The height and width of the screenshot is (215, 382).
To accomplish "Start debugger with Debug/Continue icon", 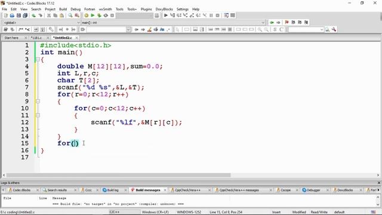I will 166,16.
